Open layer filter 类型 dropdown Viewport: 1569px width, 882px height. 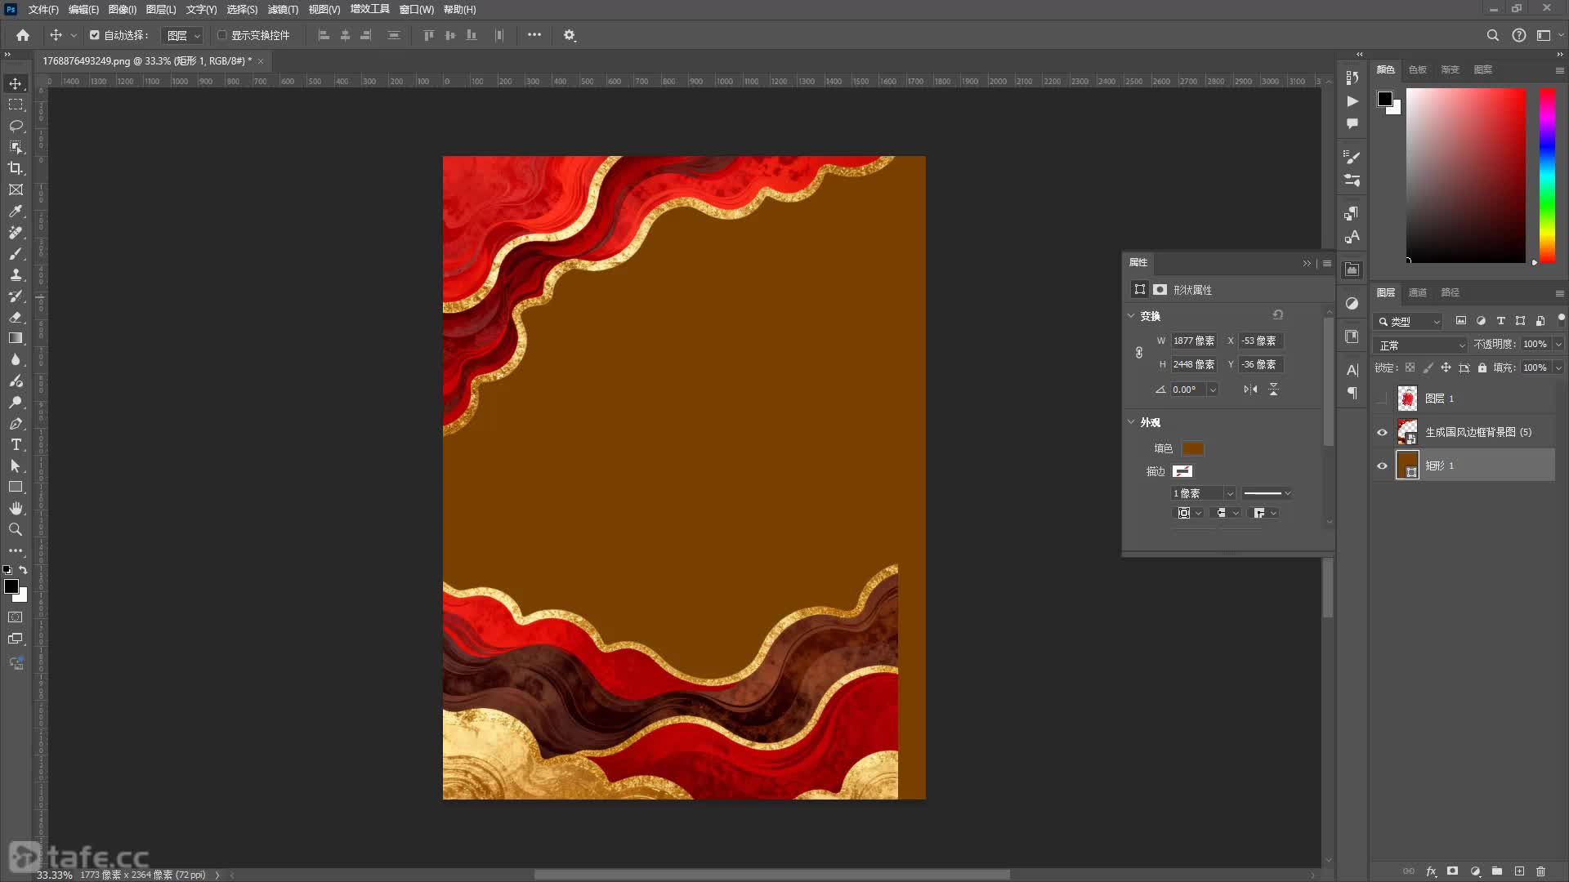tap(1408, 321)
